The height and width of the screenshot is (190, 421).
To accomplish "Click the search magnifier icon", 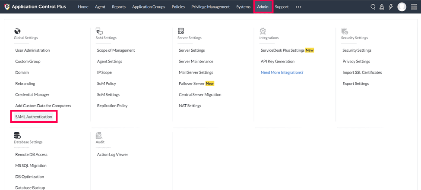I will point(373,7).
